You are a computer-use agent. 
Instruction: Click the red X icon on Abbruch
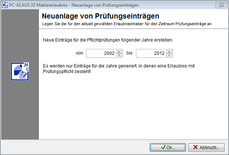(196, 147)
